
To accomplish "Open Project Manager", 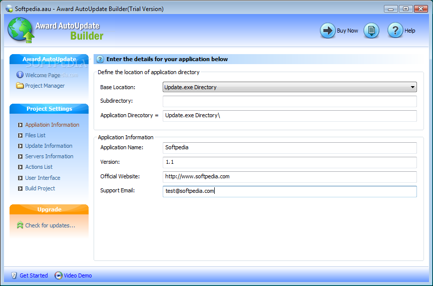I will tap(45, 86).
